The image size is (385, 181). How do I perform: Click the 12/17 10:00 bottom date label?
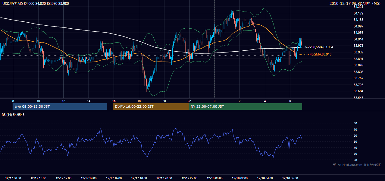tap(38, 178)
